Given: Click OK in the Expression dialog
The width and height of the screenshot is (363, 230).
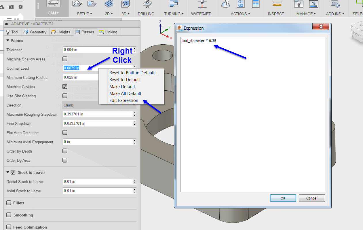Looking at the screenshot, I should 283,198.
